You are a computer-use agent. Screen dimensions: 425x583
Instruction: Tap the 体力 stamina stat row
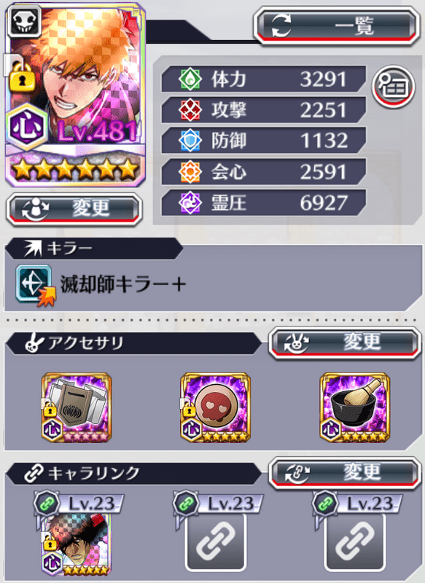tap(264, 79)
